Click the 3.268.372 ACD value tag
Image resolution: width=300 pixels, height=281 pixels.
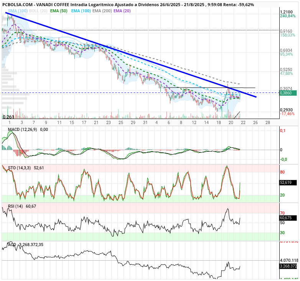288,266
